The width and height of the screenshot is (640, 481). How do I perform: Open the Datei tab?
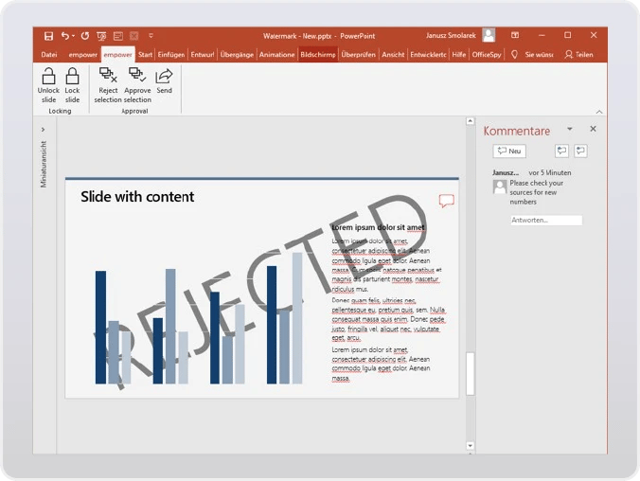49,54
